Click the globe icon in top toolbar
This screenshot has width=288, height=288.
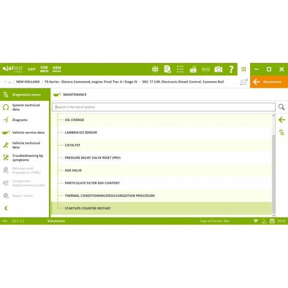(156, 69)
